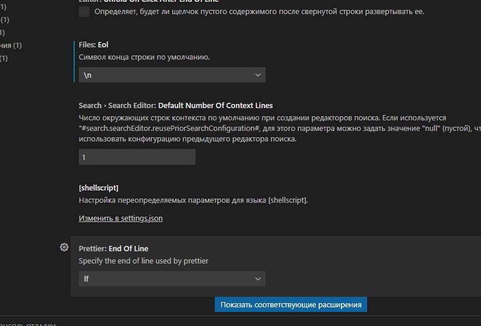Select sidebar category ending in 'ния (1)'
The image size is (481, 326).
pos(11,46)
